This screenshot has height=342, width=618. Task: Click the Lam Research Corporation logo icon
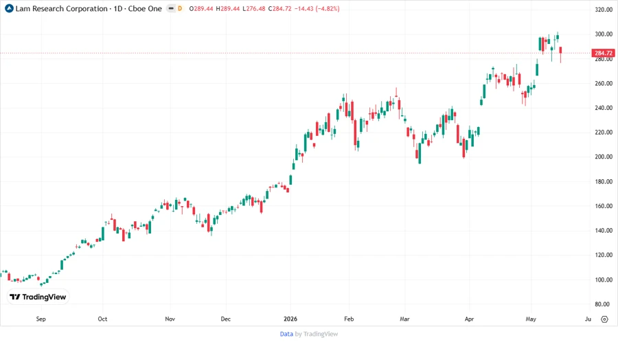pyautogui.click(x=9, y=8)
